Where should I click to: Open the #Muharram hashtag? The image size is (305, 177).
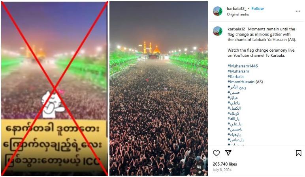[238, 71]
